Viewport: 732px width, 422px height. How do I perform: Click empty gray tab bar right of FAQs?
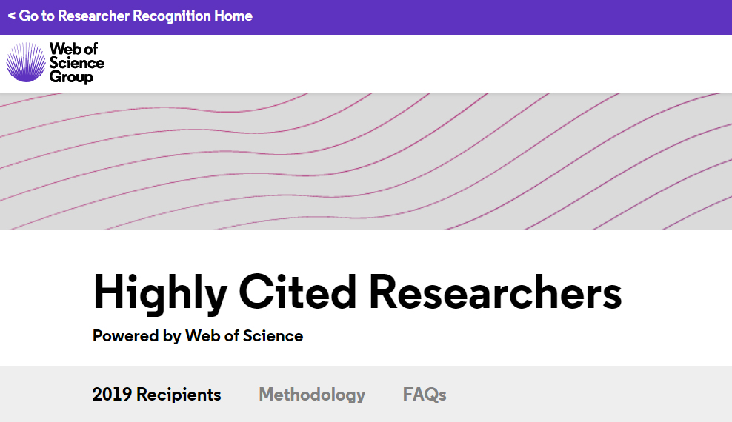point(593,395)
